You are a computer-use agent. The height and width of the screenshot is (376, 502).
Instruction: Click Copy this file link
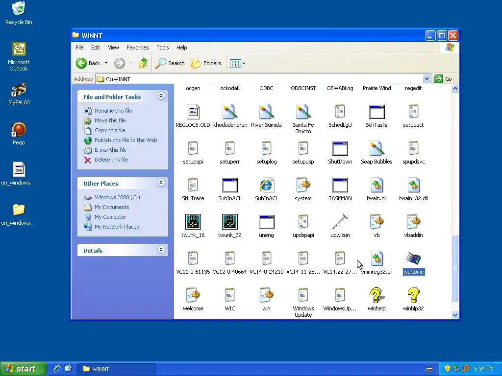point(110,130)
